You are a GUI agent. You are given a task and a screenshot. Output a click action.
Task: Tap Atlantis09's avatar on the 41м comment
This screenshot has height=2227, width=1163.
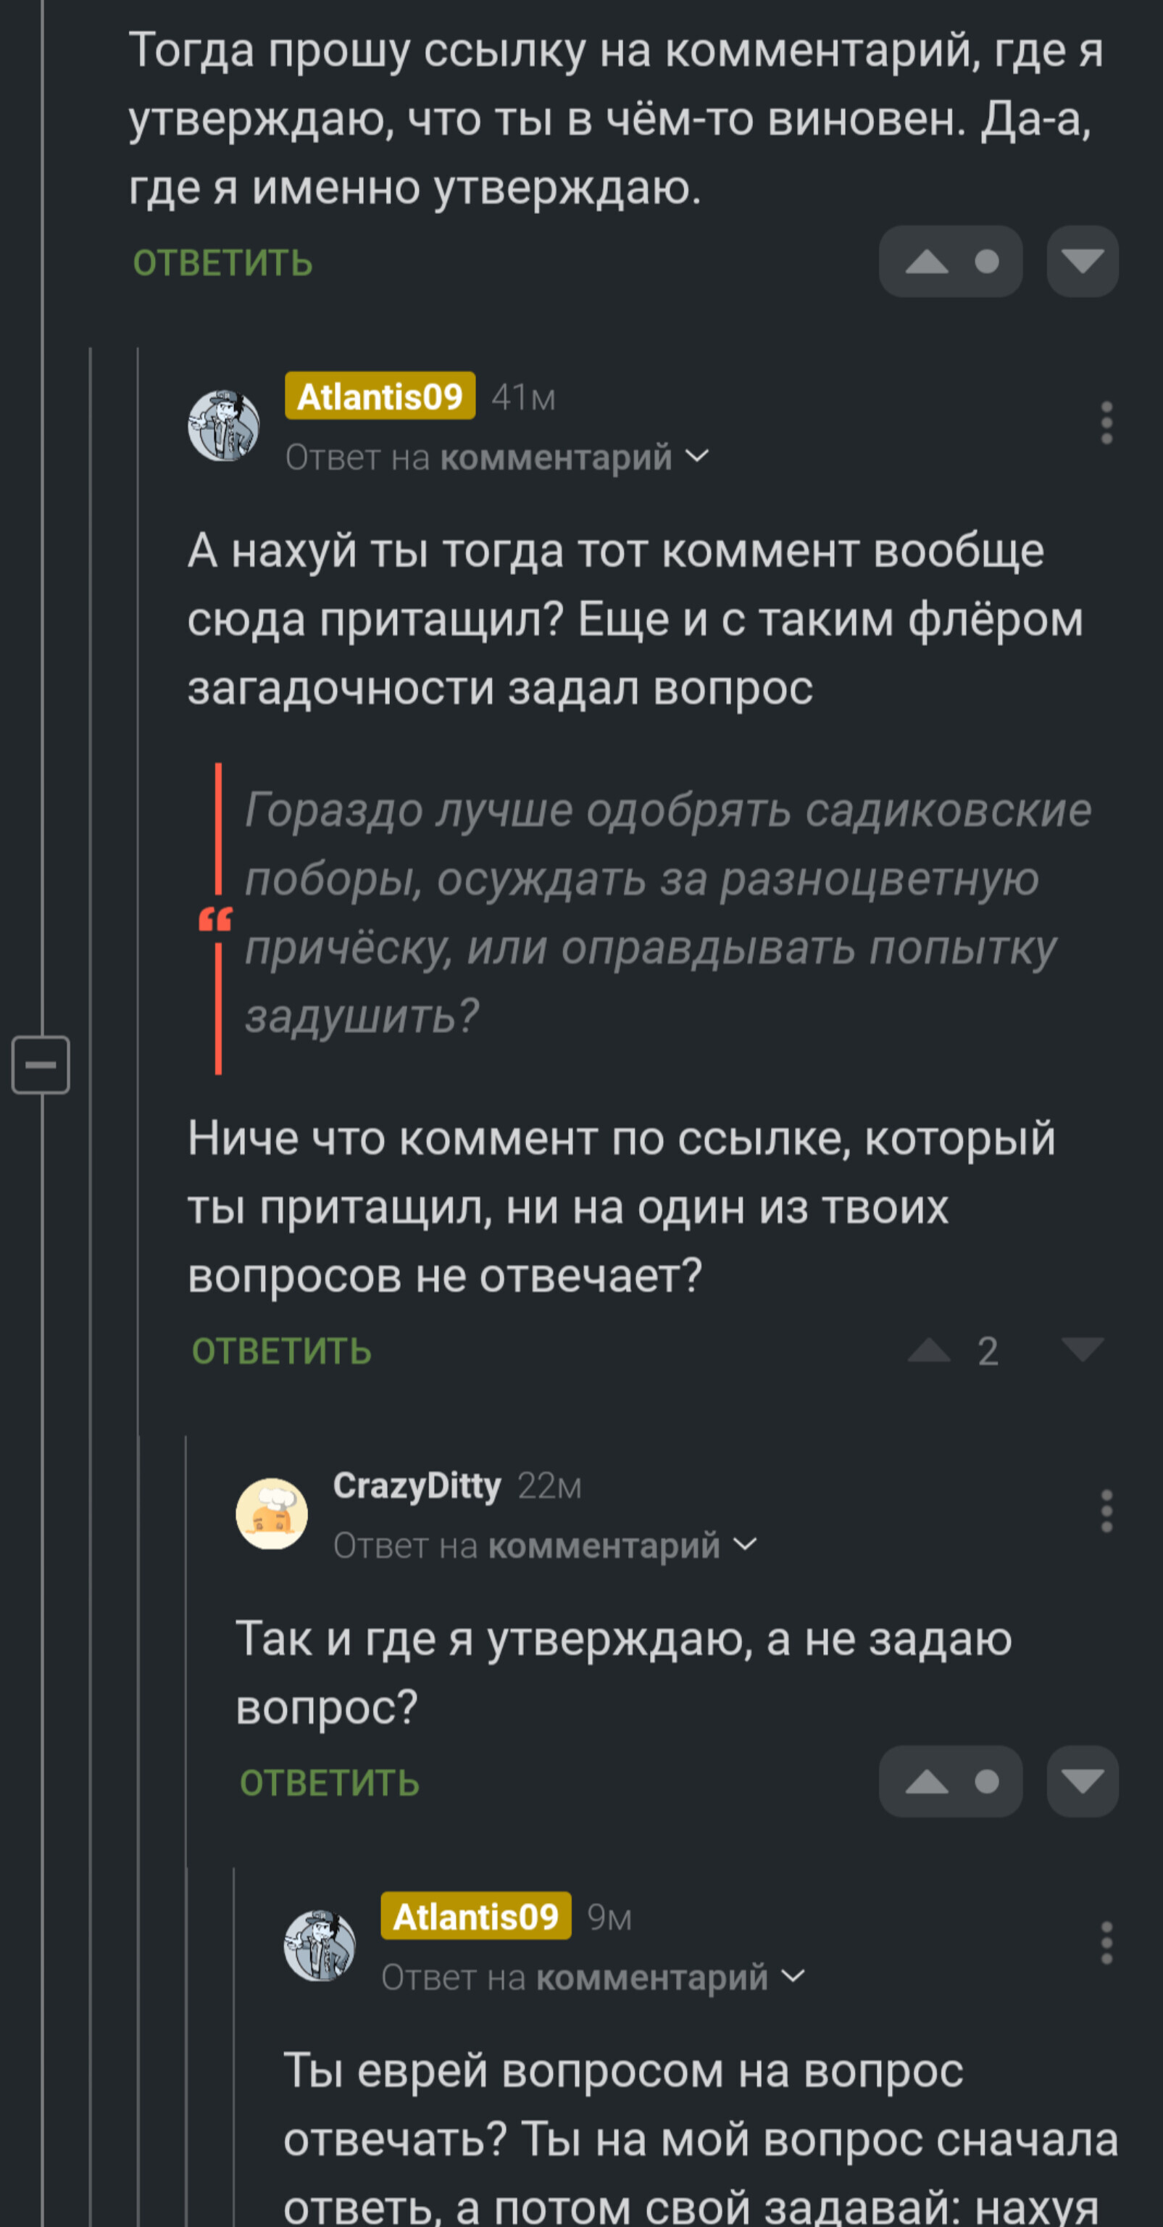coord(224,426)
